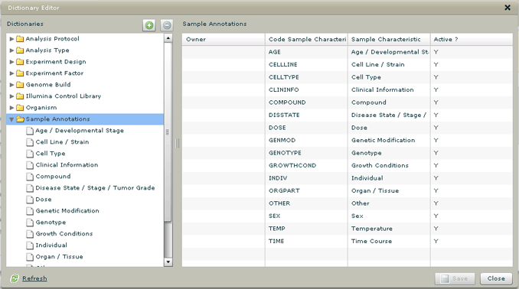Screen dimensions: 519x289
Task: Sort by the Owner column header
Action: 224,39
